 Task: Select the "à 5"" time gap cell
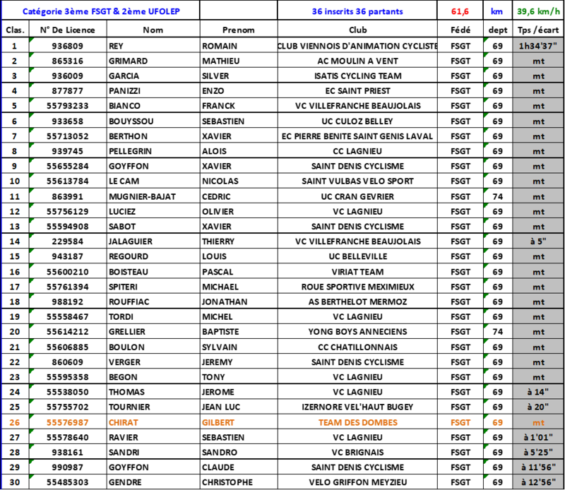click(538, 241)
